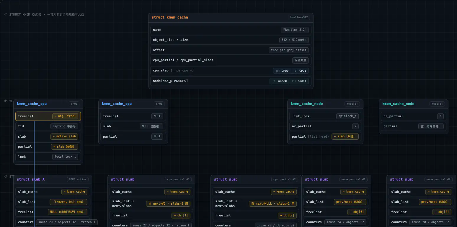Select the nr_partial row in node[0] card
This screenshot has width=457, height=227.
325,126
